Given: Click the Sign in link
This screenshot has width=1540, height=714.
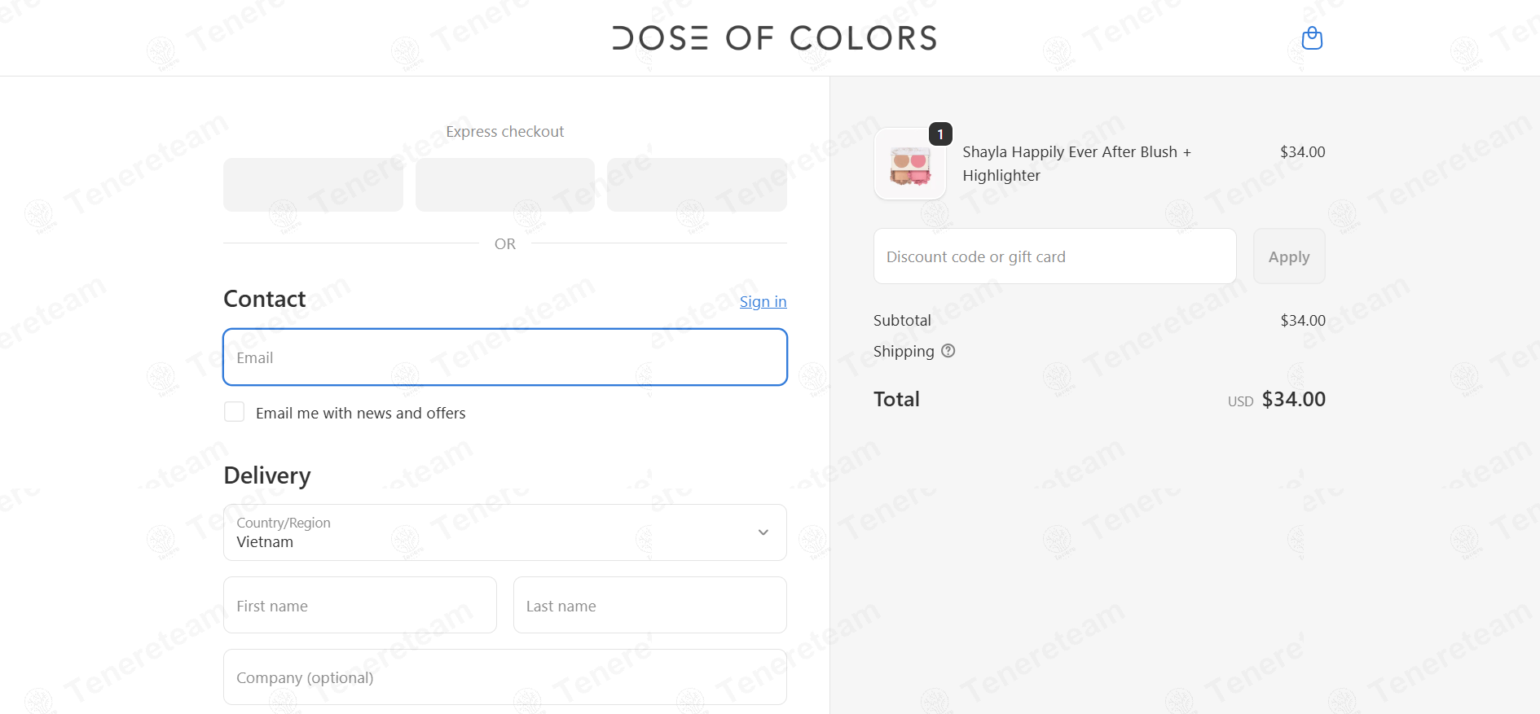Looking at the screenshot, I should (763, 302).
